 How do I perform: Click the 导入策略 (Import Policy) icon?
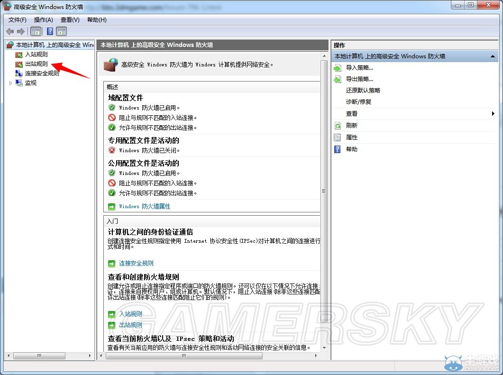tap(338, 67)
